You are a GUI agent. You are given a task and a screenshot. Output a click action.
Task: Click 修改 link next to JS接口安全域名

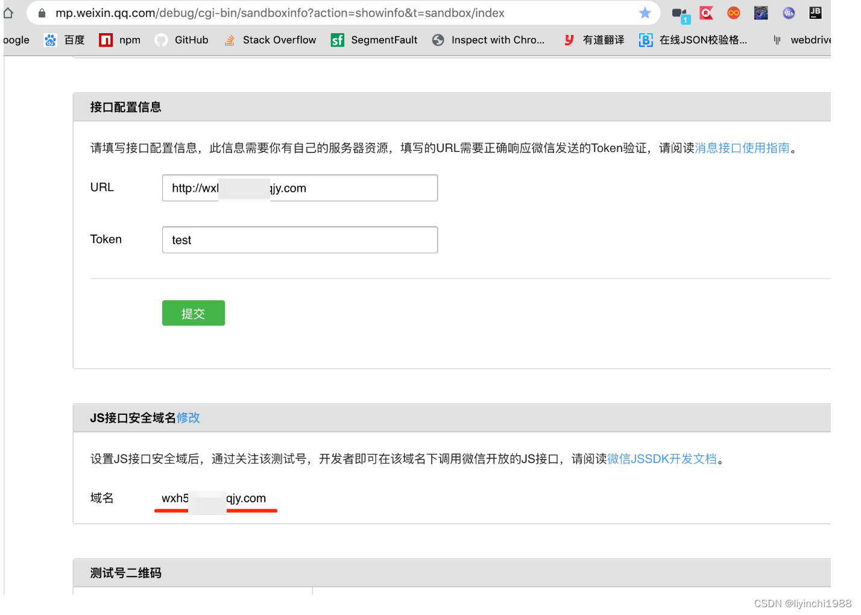[188, 418]
